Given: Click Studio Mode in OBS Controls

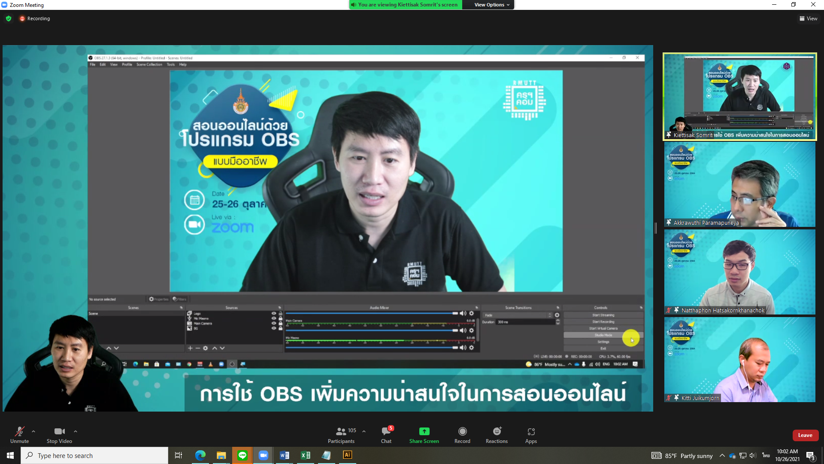Looking at the screenshot, I should pyautogui.click(x=603, y=335).
